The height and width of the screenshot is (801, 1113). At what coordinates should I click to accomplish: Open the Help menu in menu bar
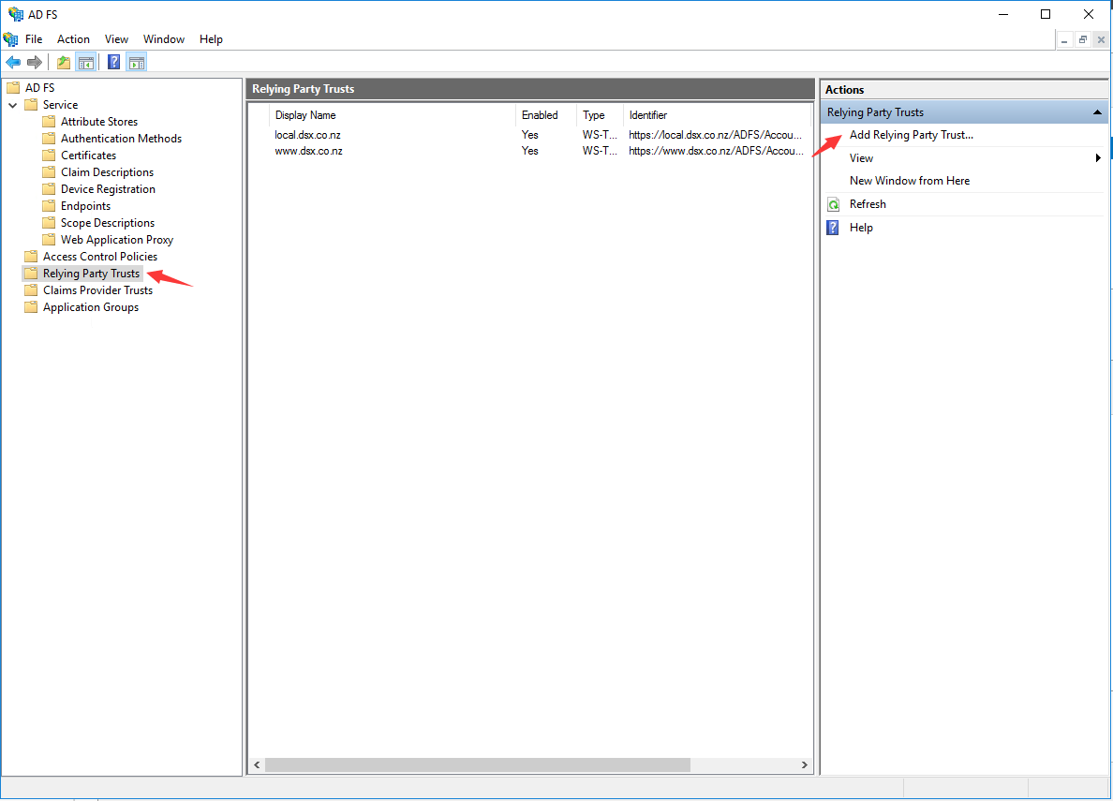(211, 39)
